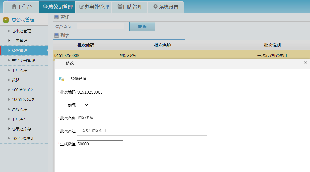Image resolution: width=310 pixels, height=172 pixels.
Task: Click the users icon beside 门店管理
Action: 120,6
